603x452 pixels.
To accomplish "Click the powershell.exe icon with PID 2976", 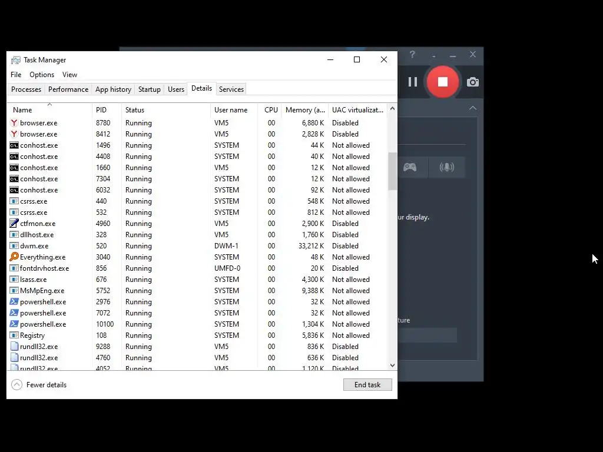I will 14,302.
